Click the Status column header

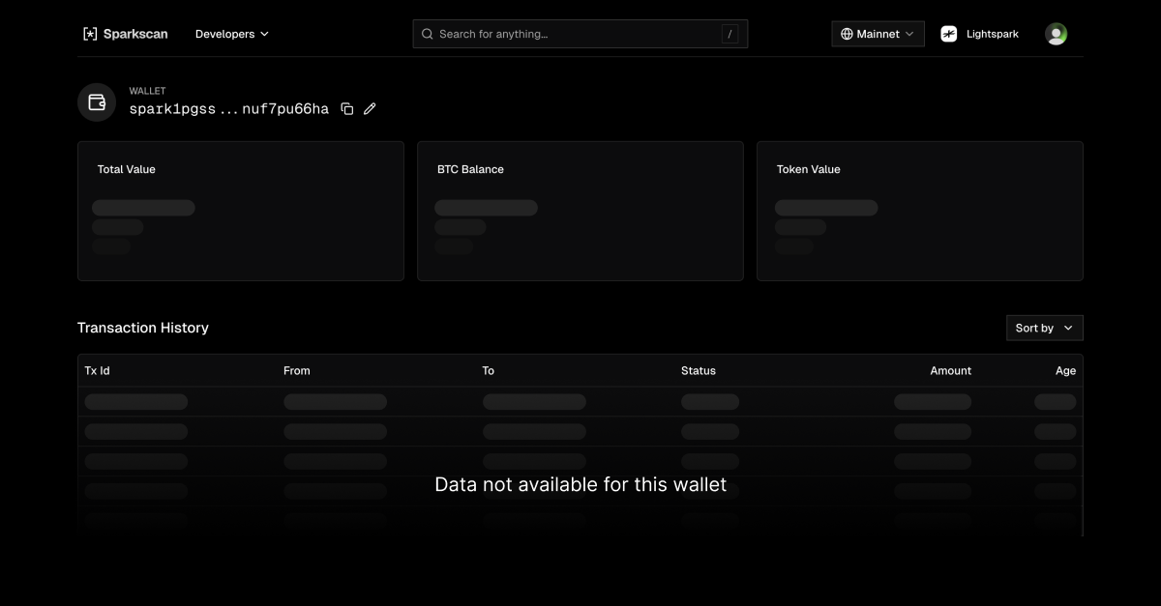tap(698, 370)
